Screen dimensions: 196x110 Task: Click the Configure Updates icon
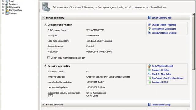point(149,70)
